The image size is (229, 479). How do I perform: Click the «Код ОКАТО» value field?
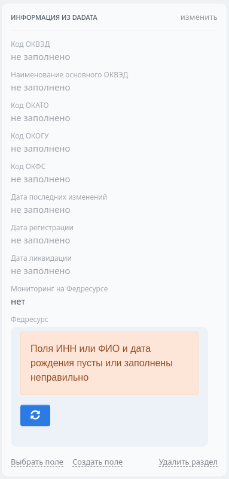coord(41,118)
